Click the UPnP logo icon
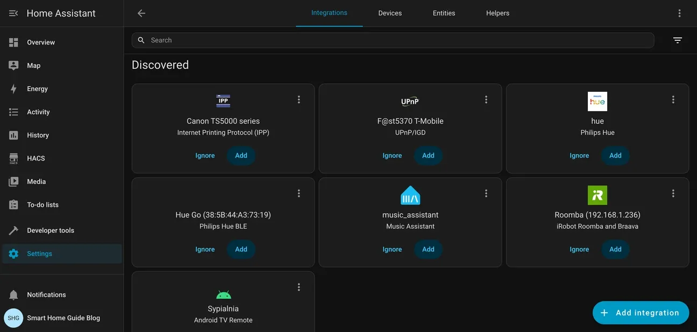The image size is (697, 332). click(x=410, y=102)
